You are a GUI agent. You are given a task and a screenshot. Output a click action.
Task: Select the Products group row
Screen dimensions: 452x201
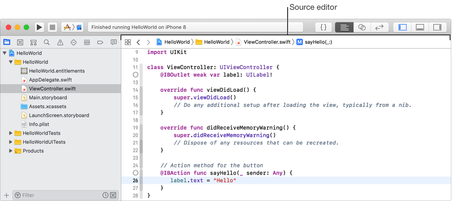[x=61, y=151]
